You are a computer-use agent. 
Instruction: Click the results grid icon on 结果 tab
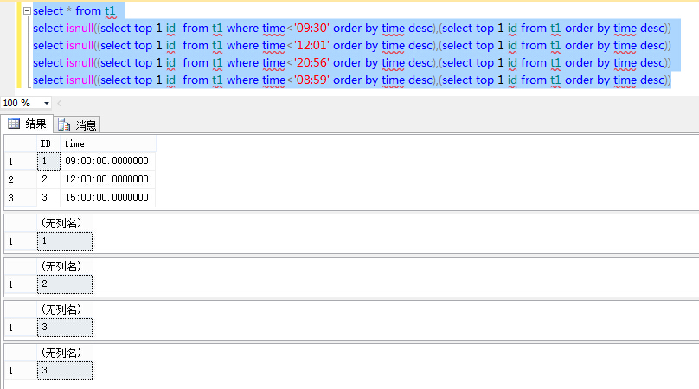pos(14,124)
